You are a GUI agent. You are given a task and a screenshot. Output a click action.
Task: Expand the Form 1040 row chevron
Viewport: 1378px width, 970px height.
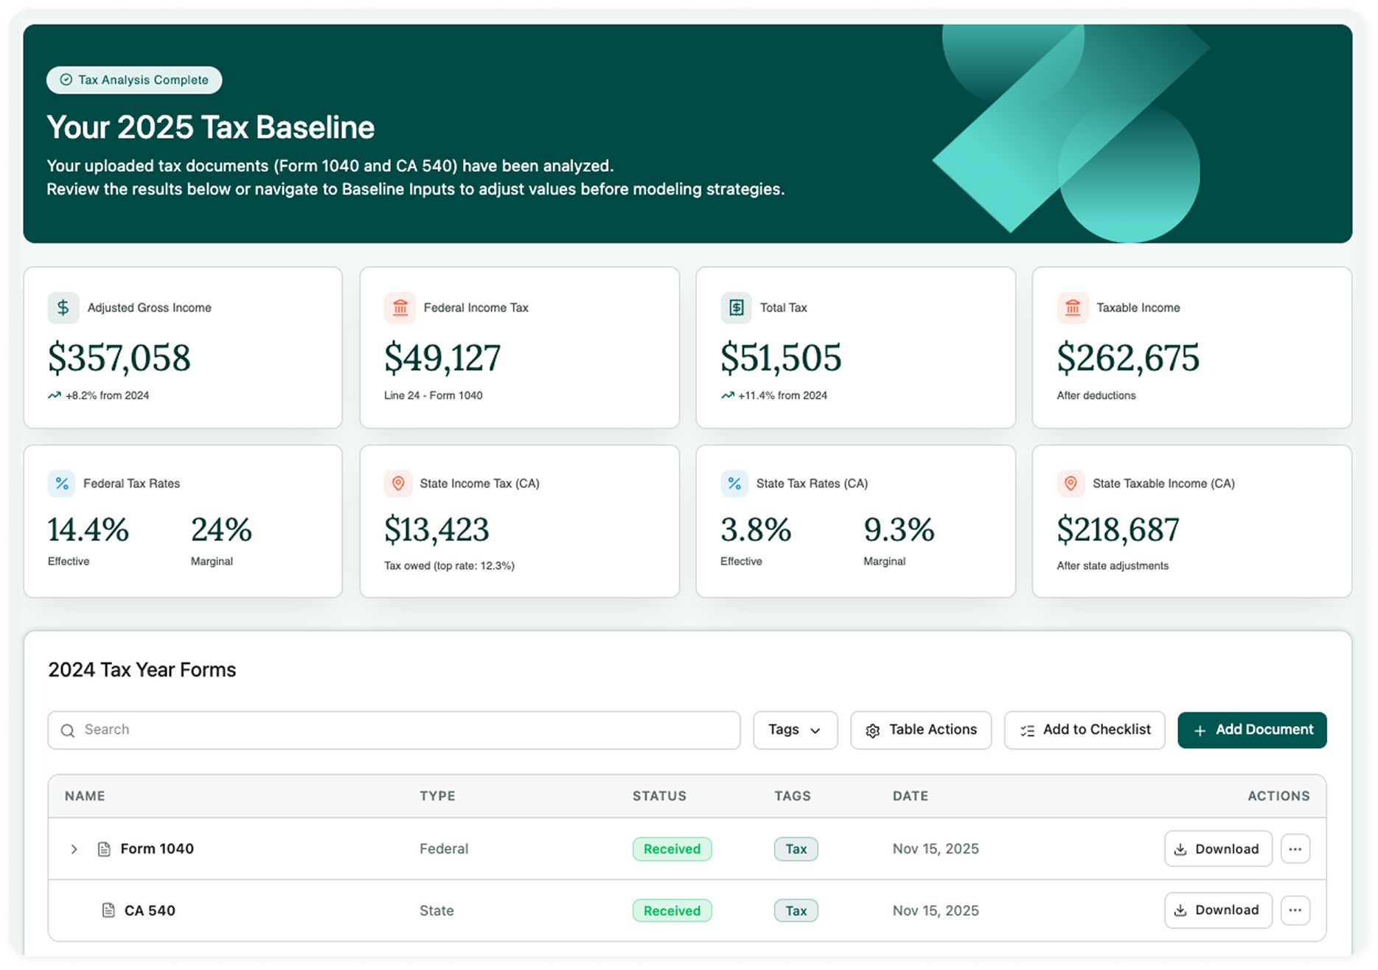pyautogui.click(x=74, y=849)
